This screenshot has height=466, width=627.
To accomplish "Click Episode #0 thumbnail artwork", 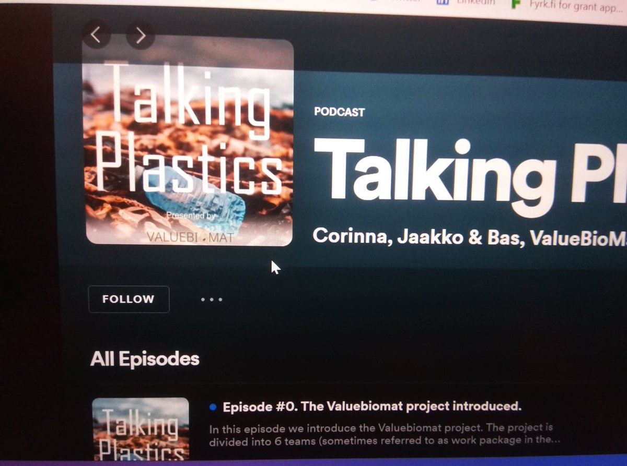I will pos(140,431).
